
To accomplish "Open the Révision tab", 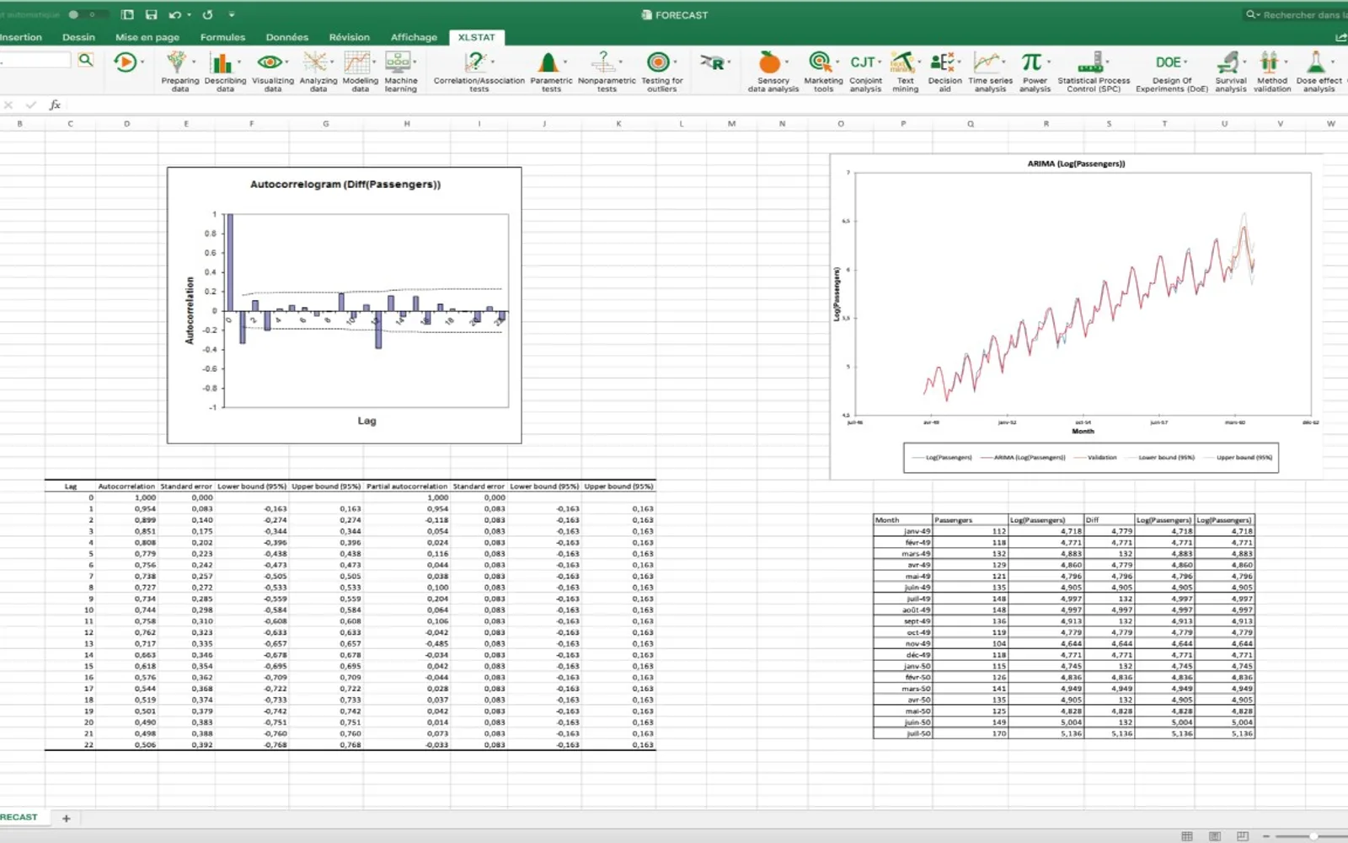I will [349, 37].
